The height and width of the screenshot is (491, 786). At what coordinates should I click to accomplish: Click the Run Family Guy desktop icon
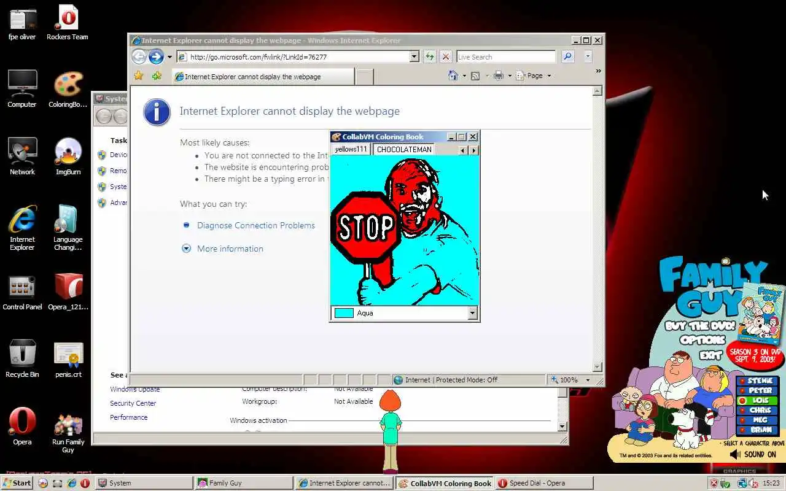(68, 433)
